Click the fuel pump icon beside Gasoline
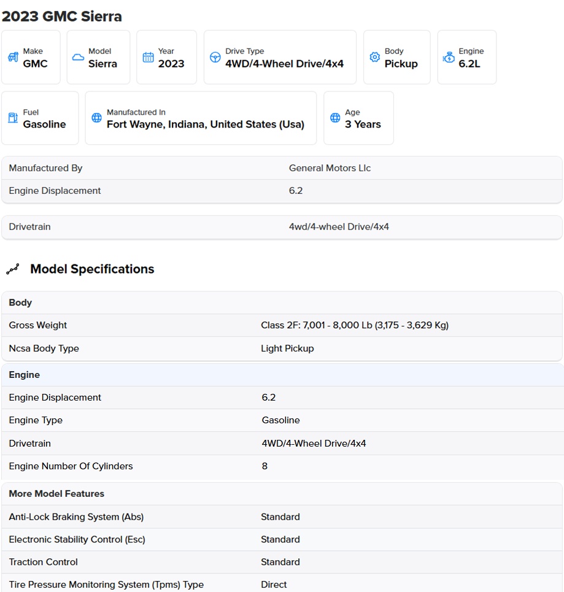The height and width of the screenshot is (592, 564). [x=14, y=118]
